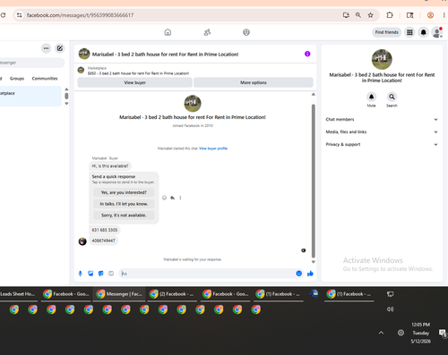This screenshot has height=355, width=448.
Task: React to message with emoji icon
Action: click(164, 198)
